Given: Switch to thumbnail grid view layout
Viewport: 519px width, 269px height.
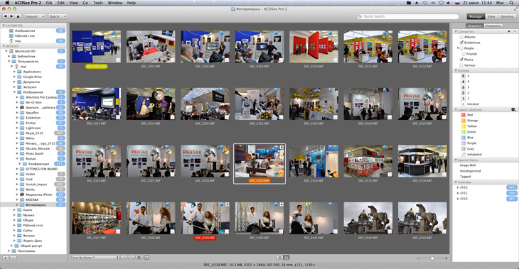Looking at the screenshot, I should (287, 258).
